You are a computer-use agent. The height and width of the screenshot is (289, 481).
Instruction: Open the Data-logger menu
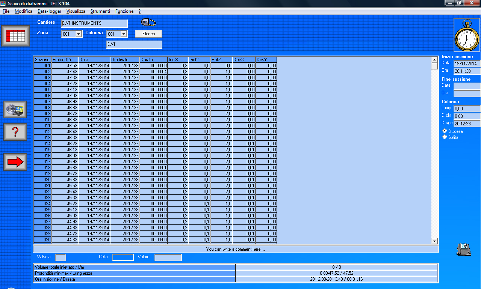[x=49, y=11]
